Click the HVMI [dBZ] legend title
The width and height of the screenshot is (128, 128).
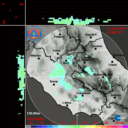tap(35, 119)
